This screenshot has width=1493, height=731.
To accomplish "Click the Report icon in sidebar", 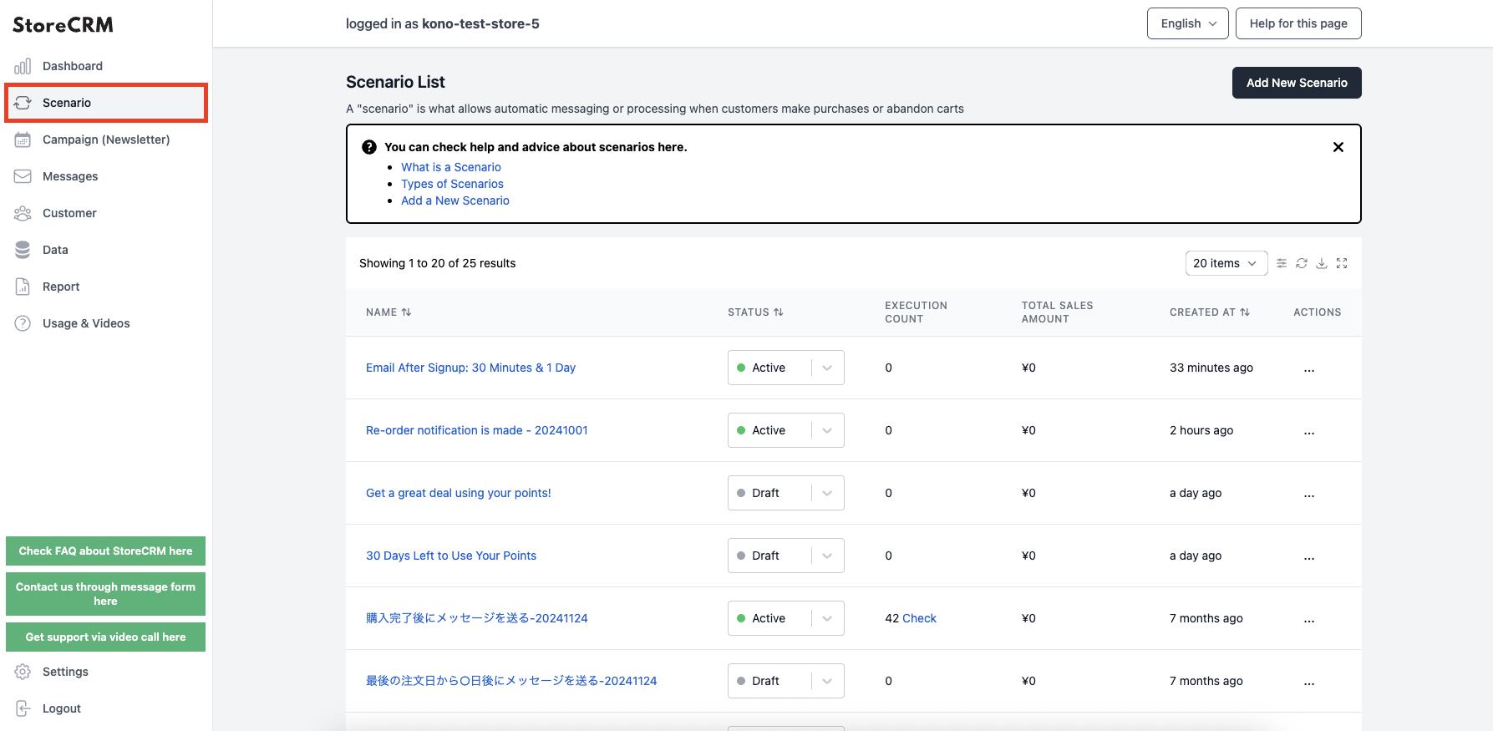I will click(x=23, y=287).
